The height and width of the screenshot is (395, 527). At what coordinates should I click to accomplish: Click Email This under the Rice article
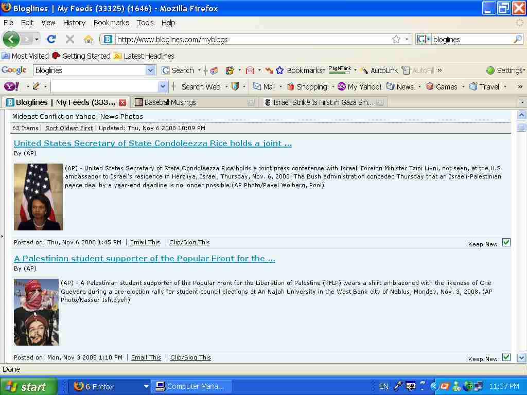145,242
